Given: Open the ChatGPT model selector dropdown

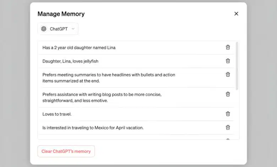Looking at the screenshot, I should click(58, 29).
